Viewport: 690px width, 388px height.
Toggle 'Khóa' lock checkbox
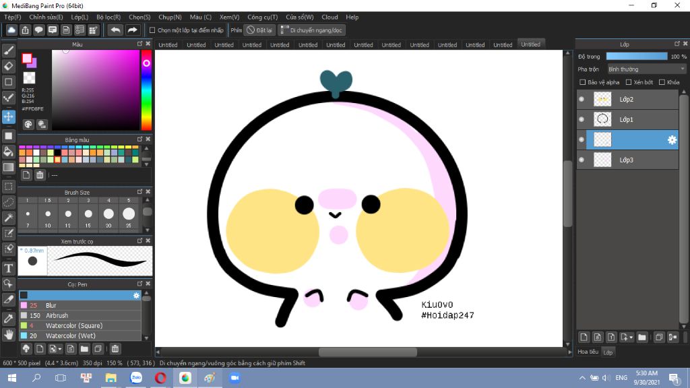click(x=662, y=82)
